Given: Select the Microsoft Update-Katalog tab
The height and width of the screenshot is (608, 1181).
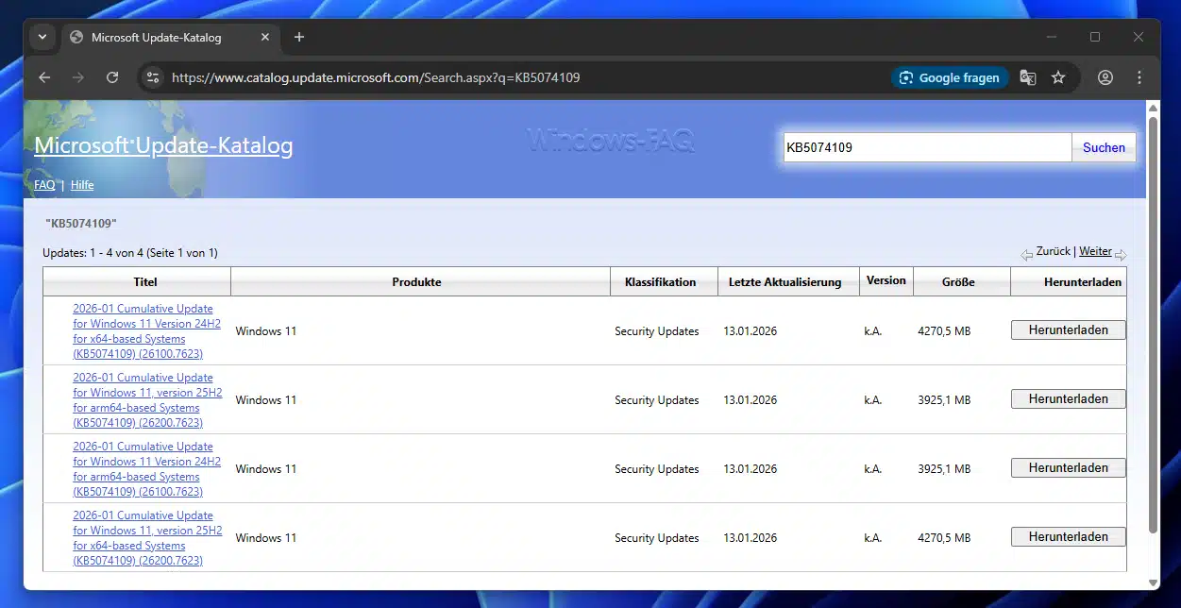Looking at the screenshot, I should [x=156, y=38].
